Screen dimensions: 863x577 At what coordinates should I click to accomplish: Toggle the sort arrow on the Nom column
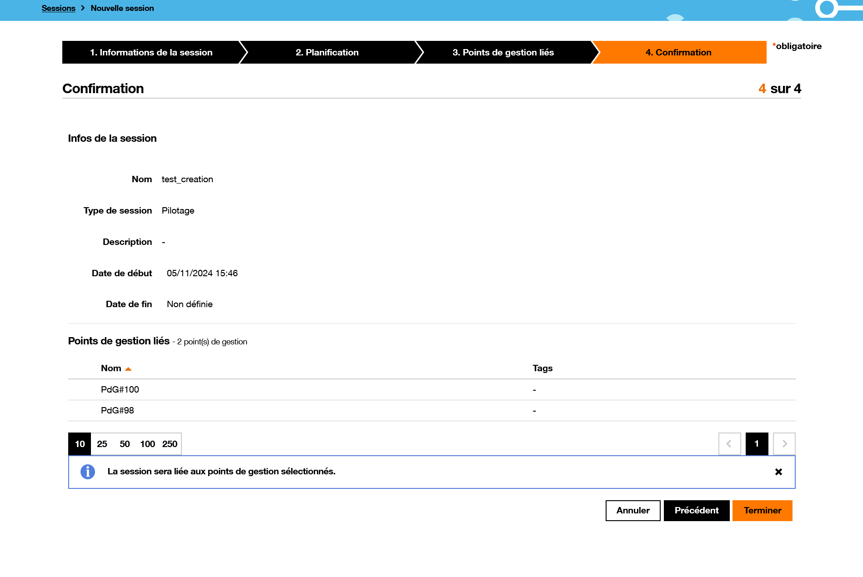click(x=129, y=368)
